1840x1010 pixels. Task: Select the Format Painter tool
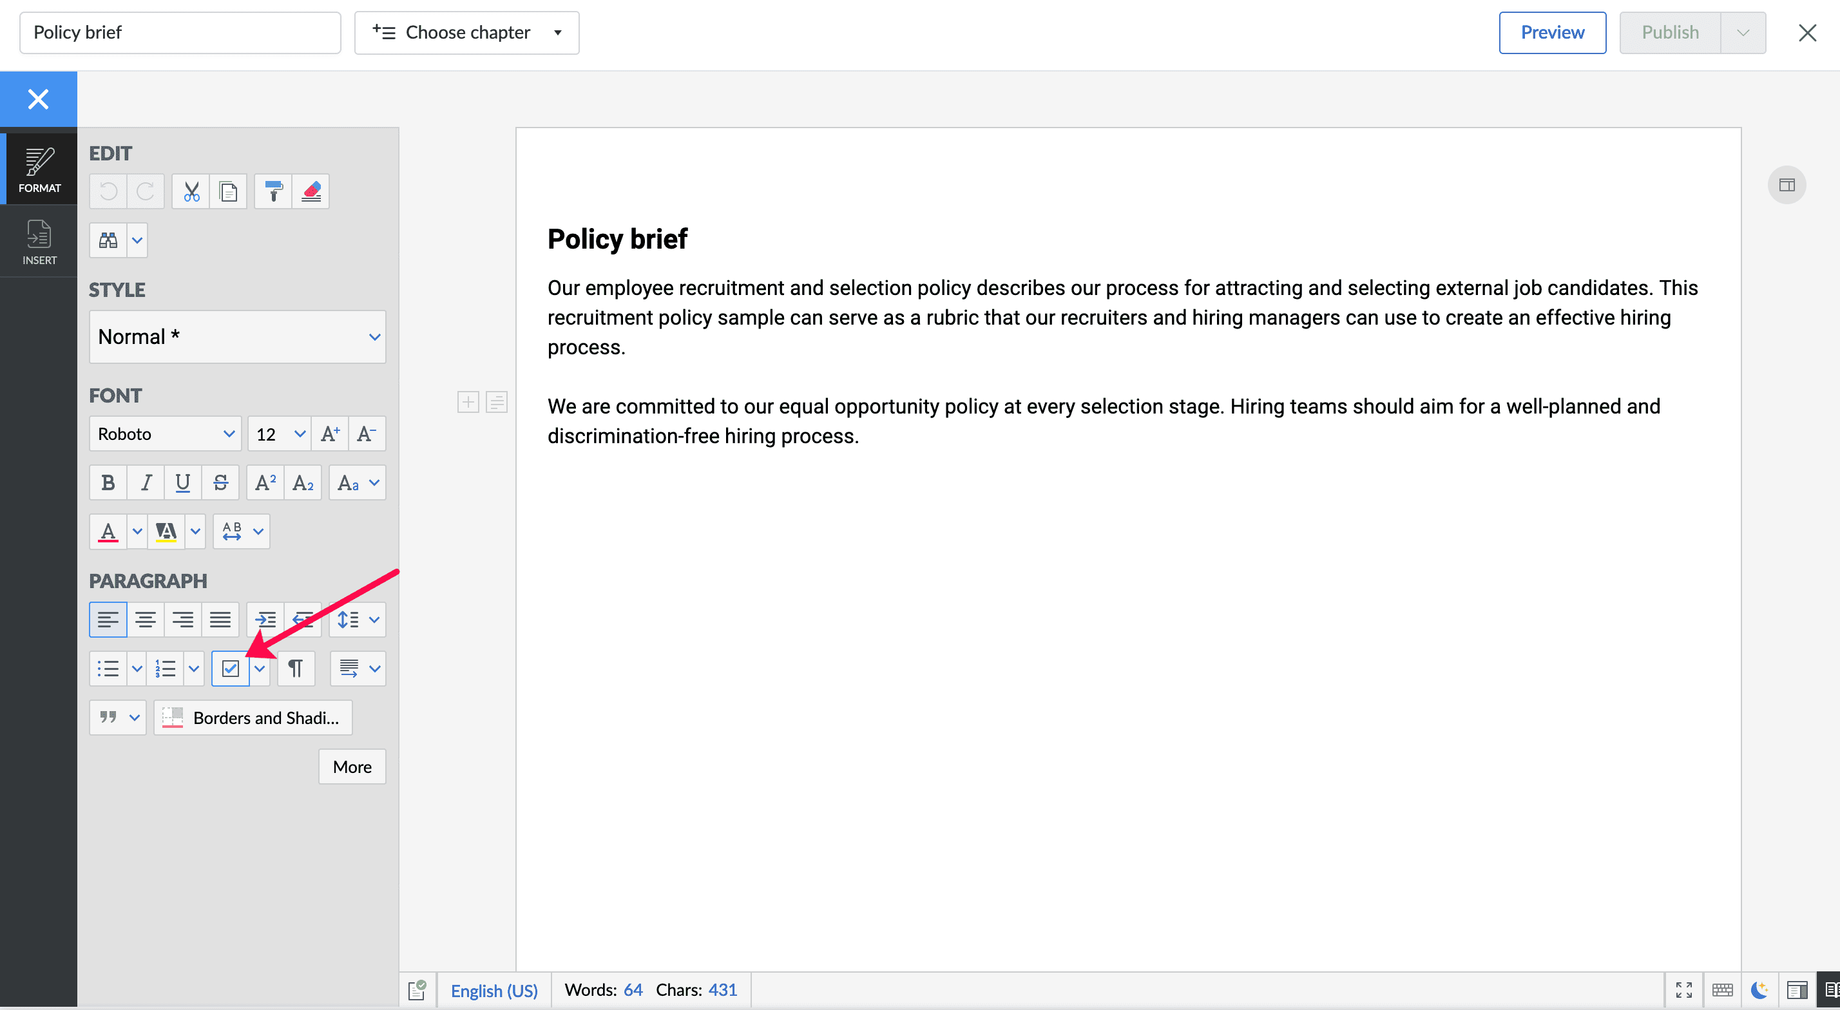273,191
